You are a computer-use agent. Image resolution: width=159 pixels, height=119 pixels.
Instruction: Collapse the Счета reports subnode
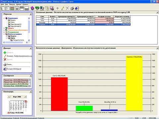tap(7, 38)
